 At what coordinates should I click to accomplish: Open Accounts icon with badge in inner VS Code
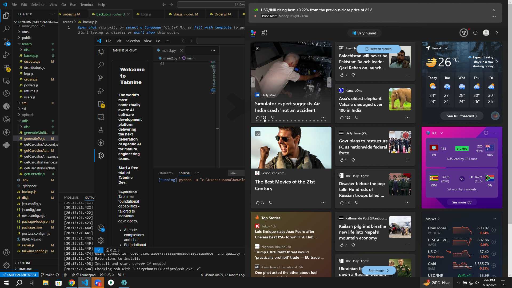pyautogui.click(x=101, y=228)
